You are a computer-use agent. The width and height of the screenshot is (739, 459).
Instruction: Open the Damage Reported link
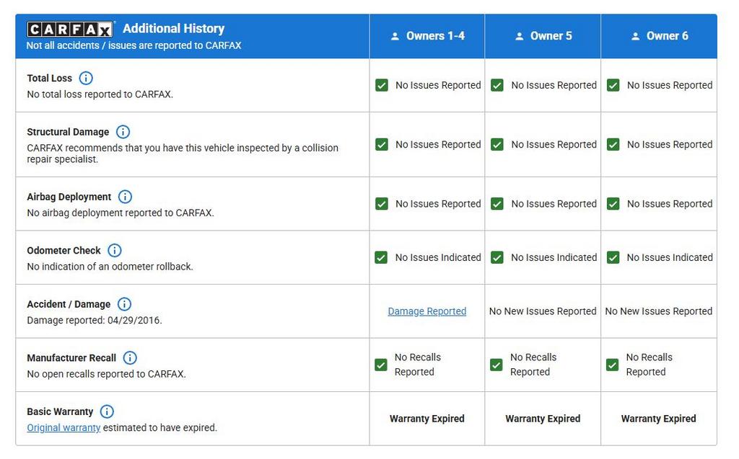tap(427, 311)
